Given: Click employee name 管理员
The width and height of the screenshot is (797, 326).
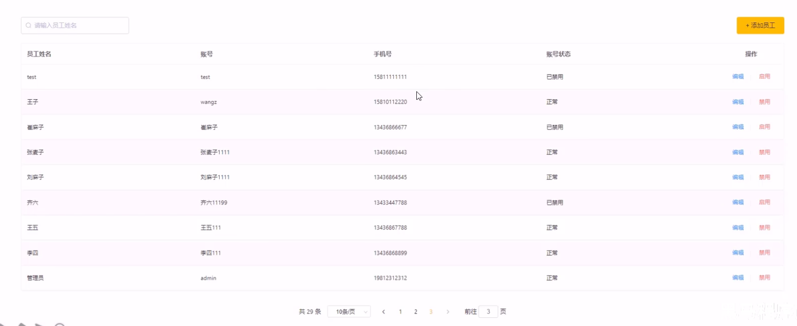Looking at the screenshot, I should click(36, 278).
